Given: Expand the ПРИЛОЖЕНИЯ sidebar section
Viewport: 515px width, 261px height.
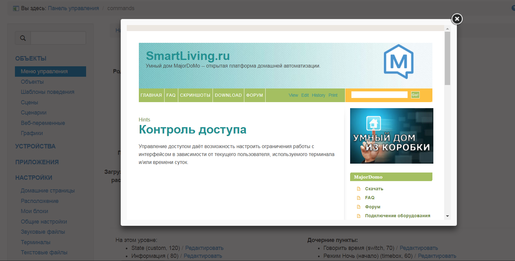Looking at the screenshot, I should (x=37, y=162).
